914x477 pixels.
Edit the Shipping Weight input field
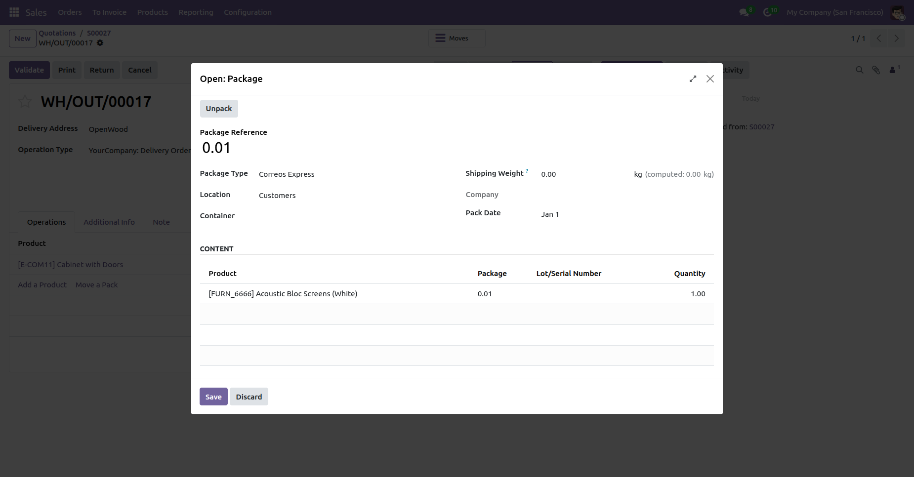(x=583, y=174)
